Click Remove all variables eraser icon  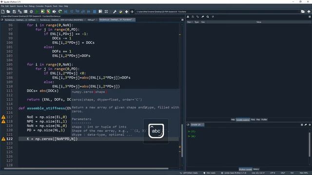(x=203, y=17)
